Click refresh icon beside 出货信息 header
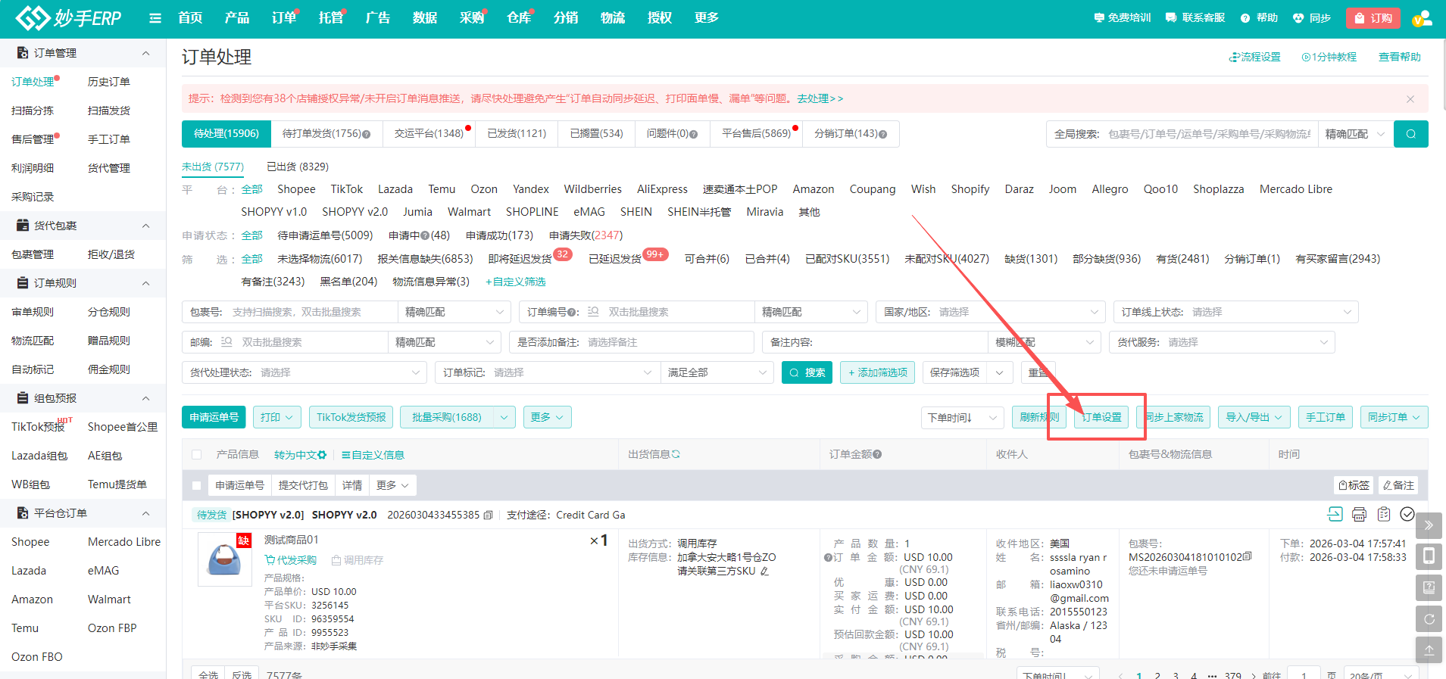This screenshot has width=1446, height=679. [676, 454]
